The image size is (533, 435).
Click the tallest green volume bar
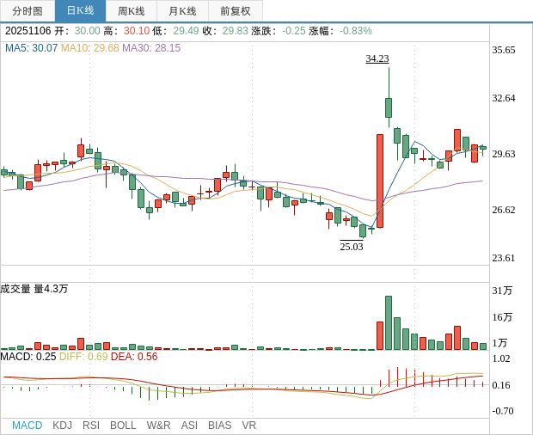(x=389, y=323)
